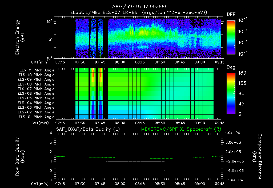Click the 6.0e+03 tick on right axis
The image size is (273, 188).
[x=233, y=143]
